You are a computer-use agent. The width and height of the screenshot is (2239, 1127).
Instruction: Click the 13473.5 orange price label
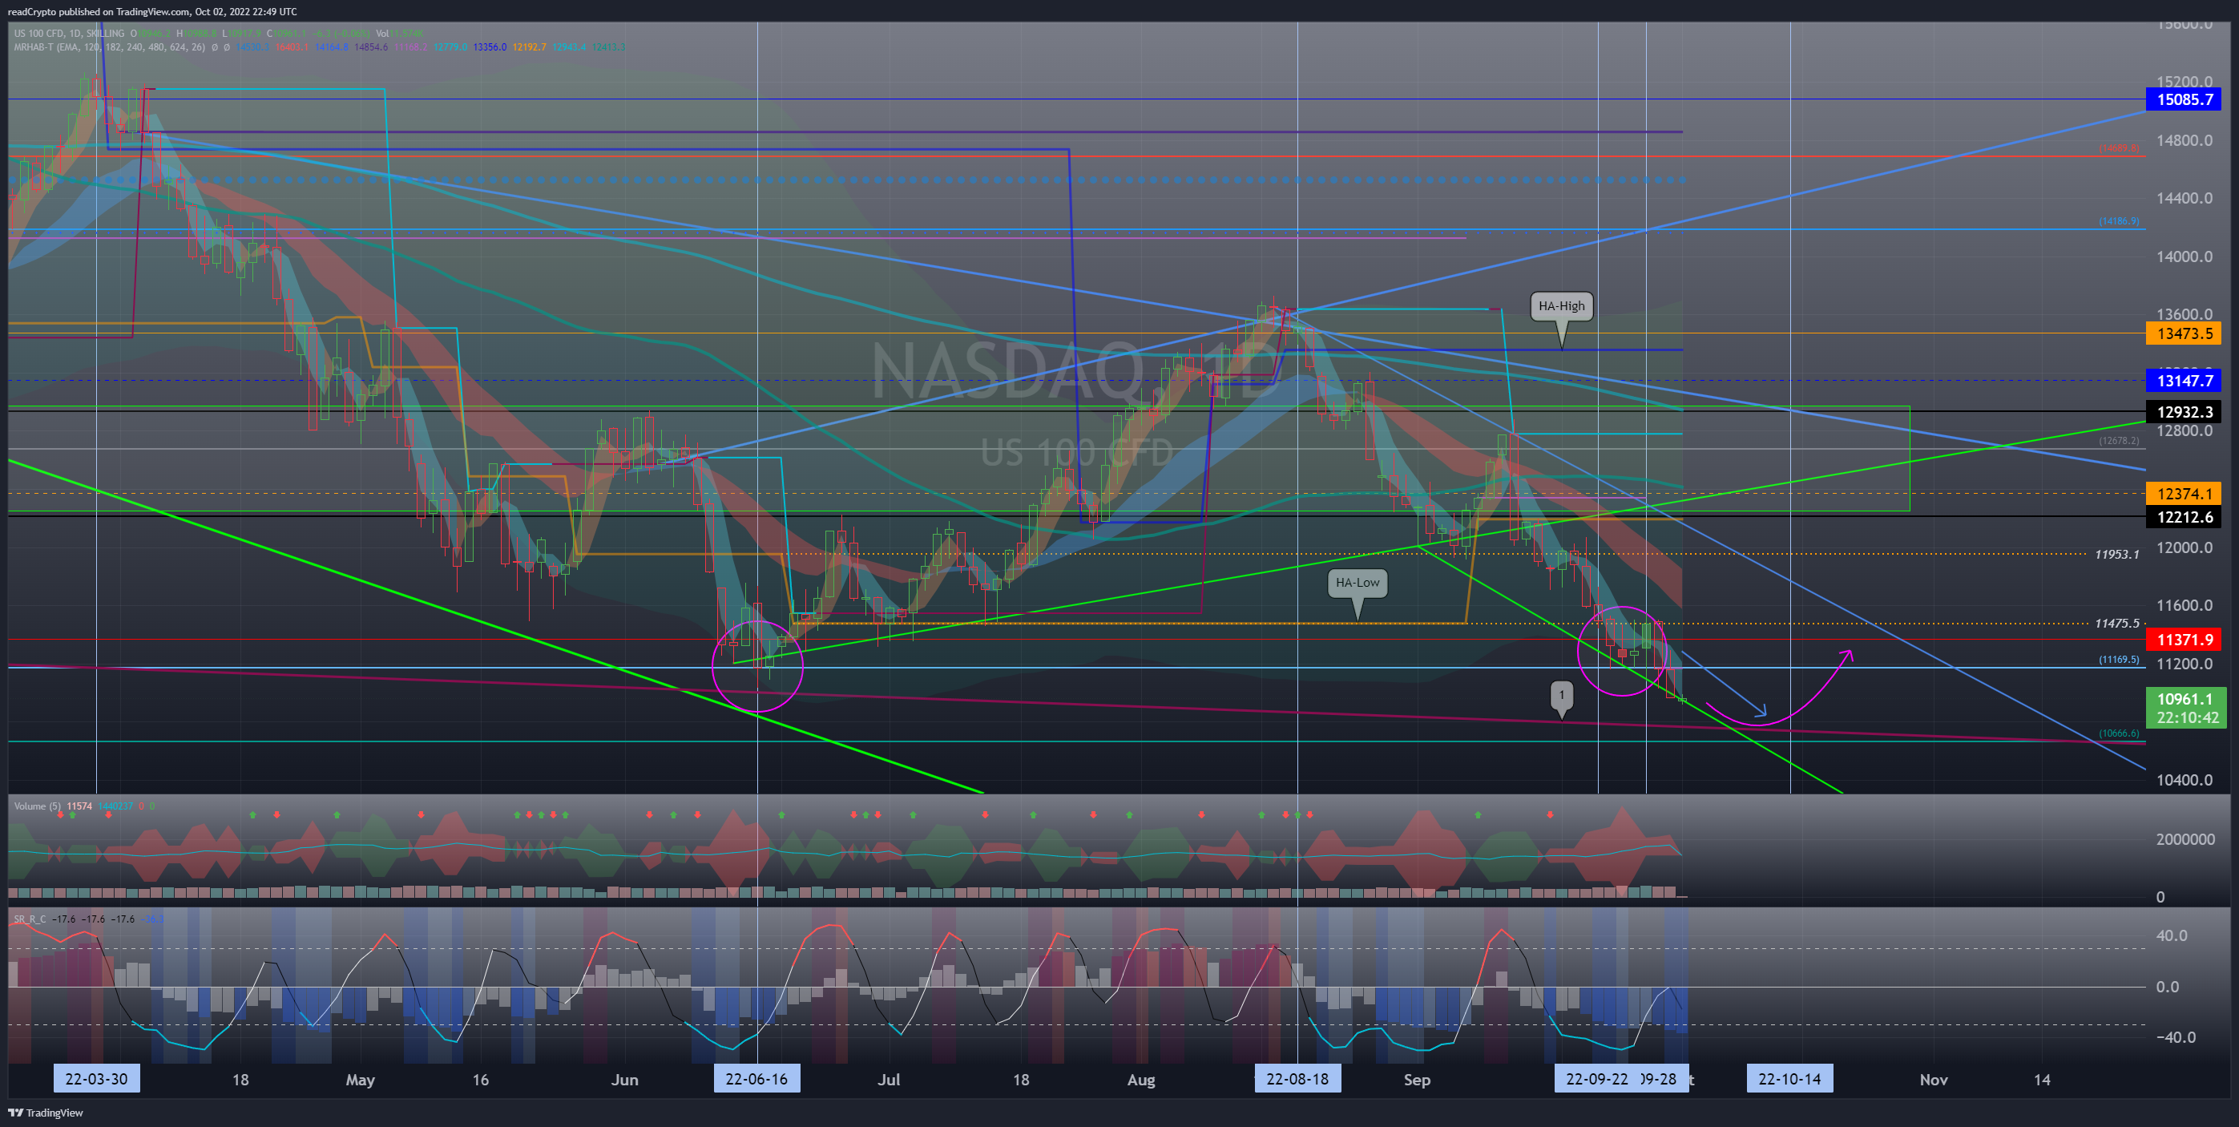(2184, 333)
